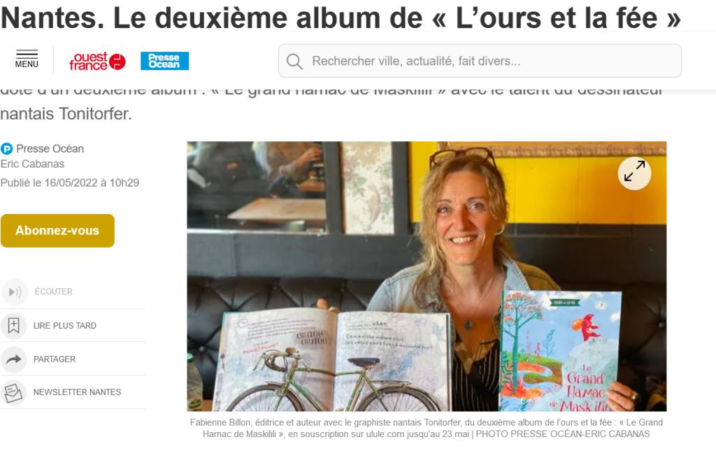Click the Abonnez-vous button
The image size is (716, 456).
[x=57, y=231]
